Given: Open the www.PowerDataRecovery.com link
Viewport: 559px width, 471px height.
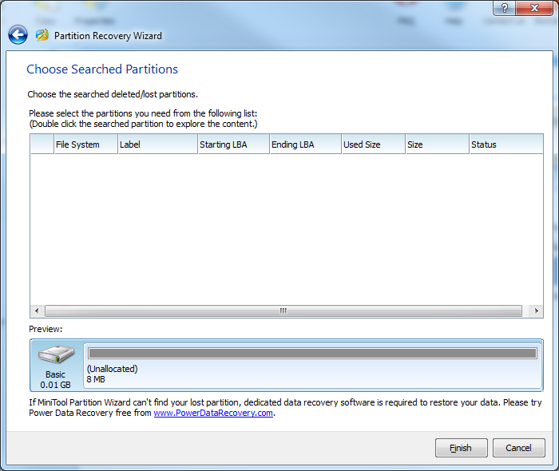Looking at the screenshot, I should point(213,413).
